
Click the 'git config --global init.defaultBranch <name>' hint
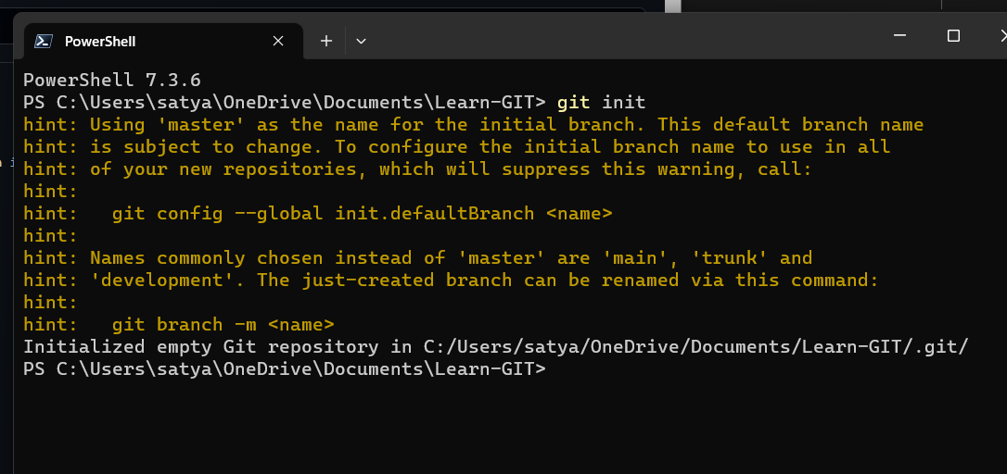363,214
